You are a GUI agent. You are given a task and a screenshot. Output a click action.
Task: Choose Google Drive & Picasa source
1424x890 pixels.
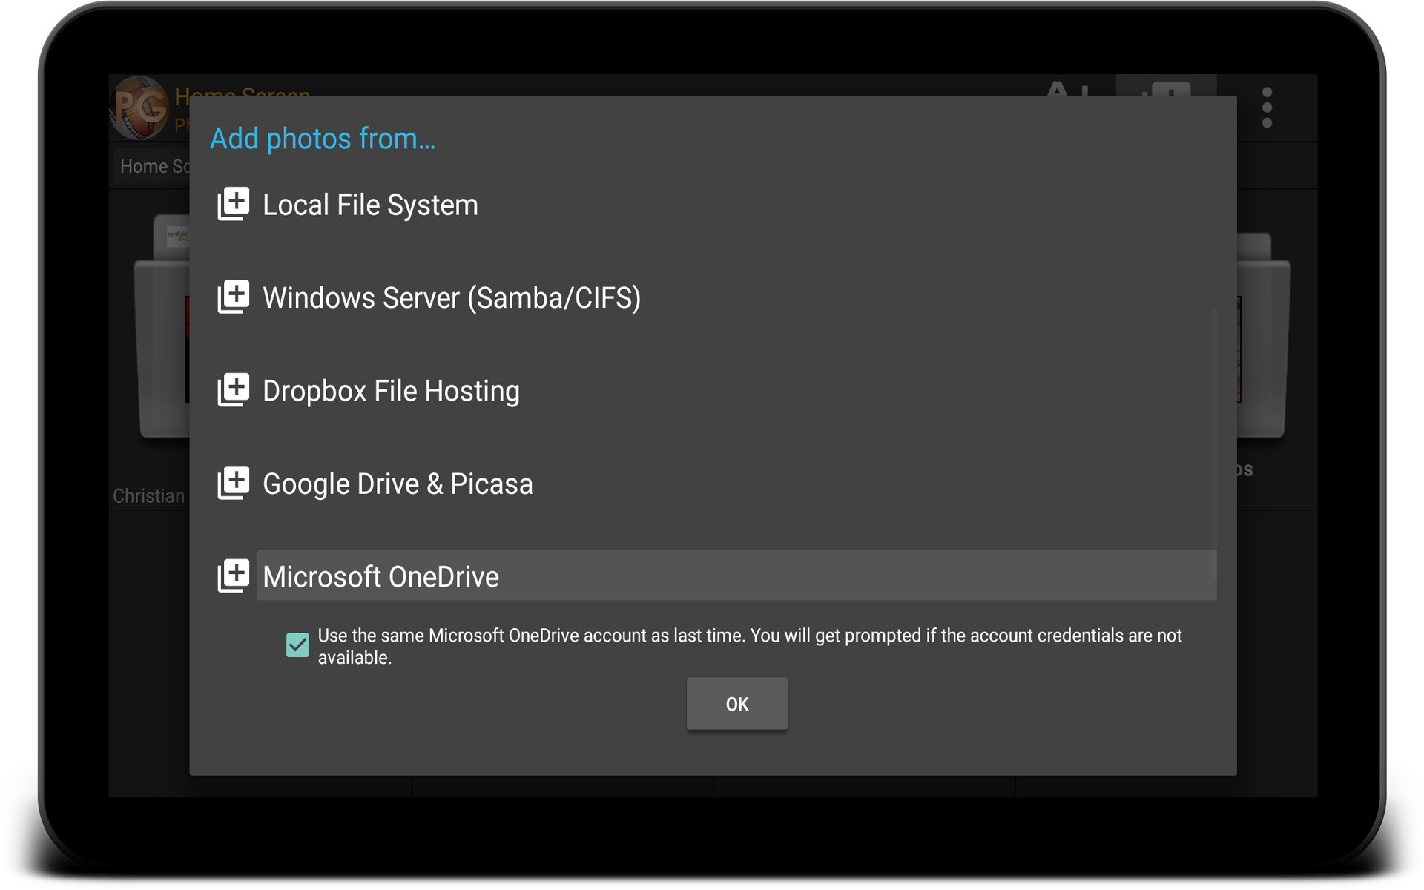click(x=398, y=484)
